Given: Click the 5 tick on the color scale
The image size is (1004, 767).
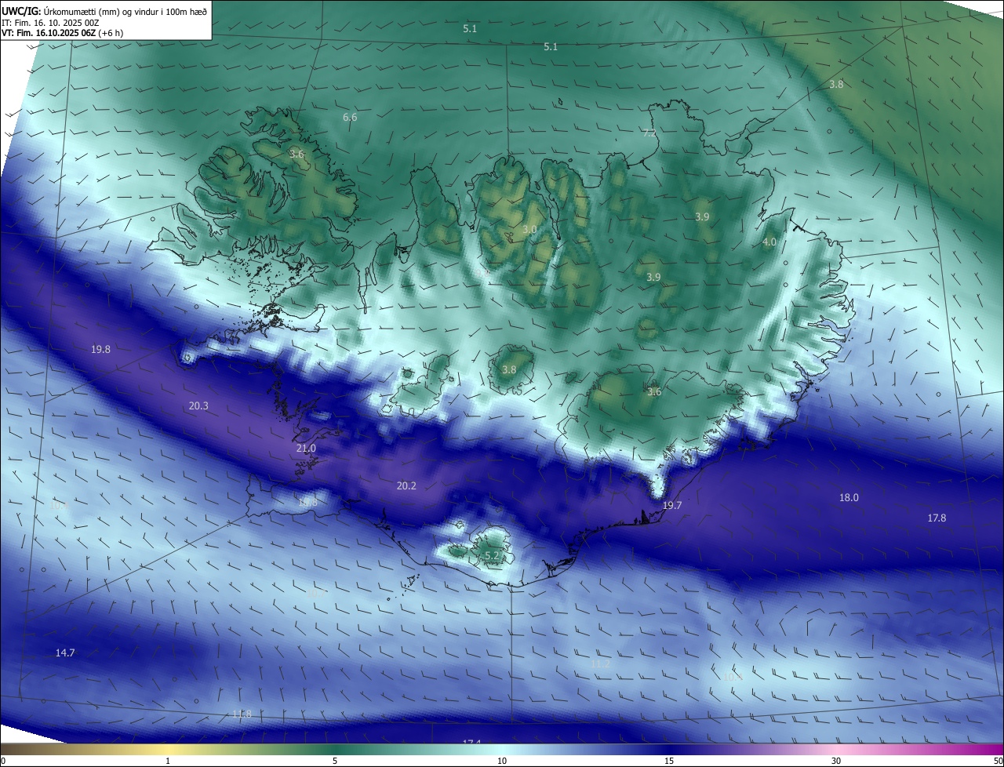Looking at the screenshot, I should click(x=335, y=761).
